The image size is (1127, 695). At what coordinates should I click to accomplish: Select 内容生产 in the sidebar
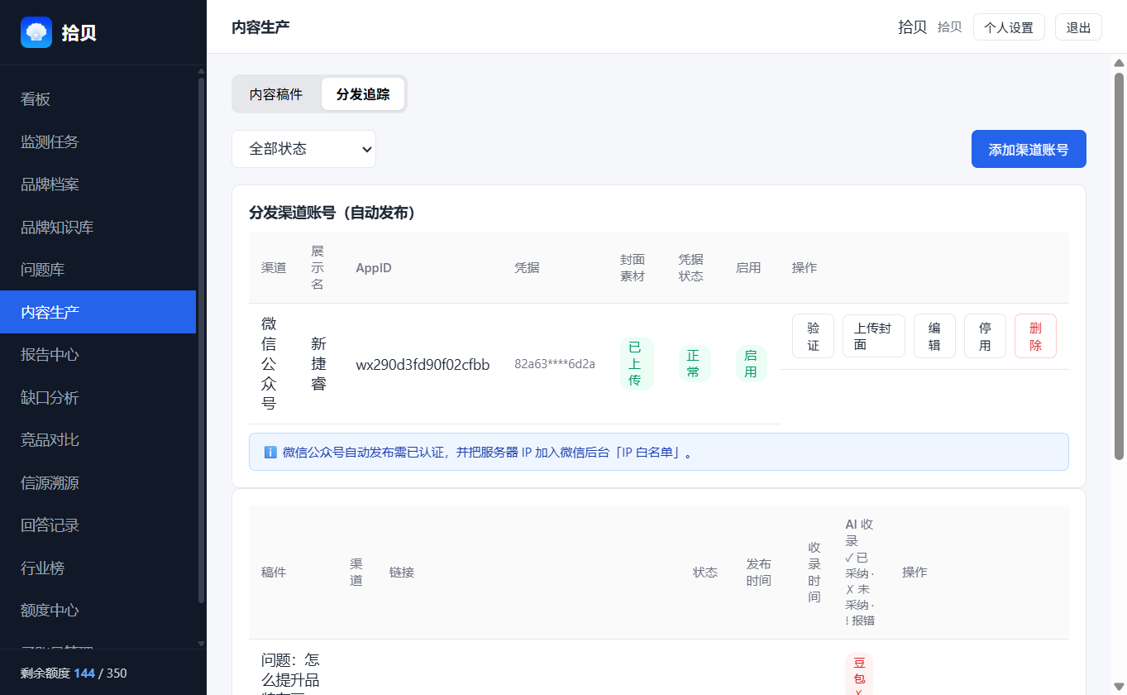[x=98, y=312]
